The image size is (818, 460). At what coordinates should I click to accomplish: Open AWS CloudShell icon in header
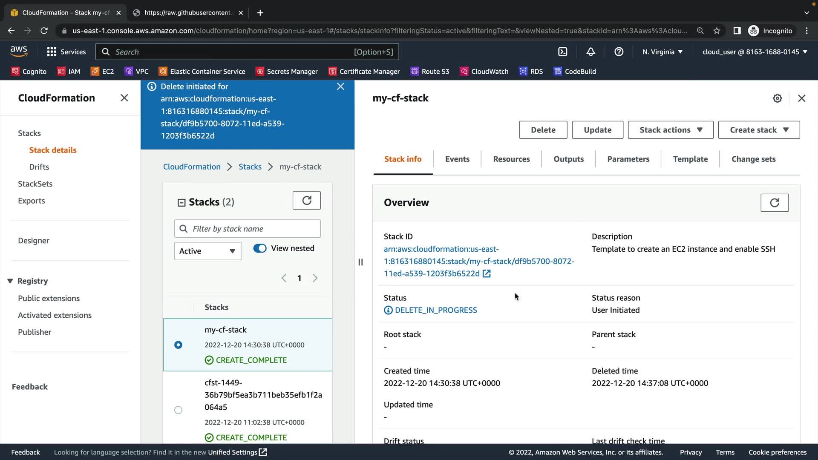click(x=562, y=52)
